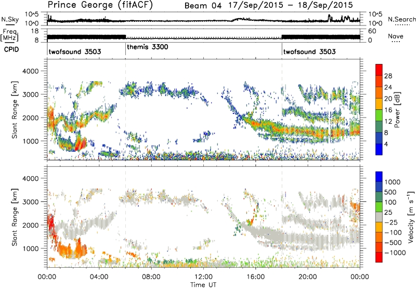Click the '16:00' time tick label
416x288 pixels.
click(x=255, y=277)
